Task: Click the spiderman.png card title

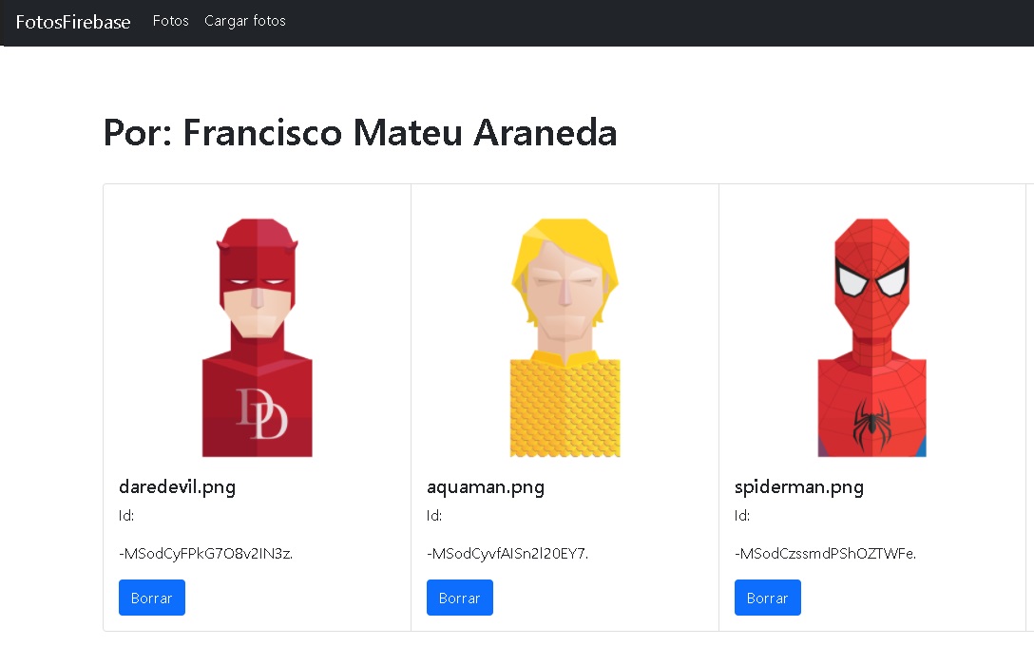Action: [799, 487]
